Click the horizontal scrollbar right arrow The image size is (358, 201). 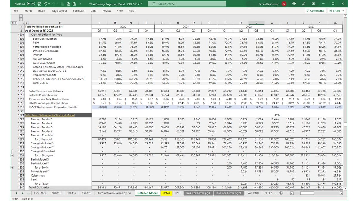[x=341, y=193]
